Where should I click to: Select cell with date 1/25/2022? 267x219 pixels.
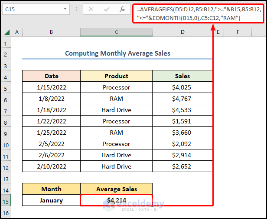(x=51, y=132)
